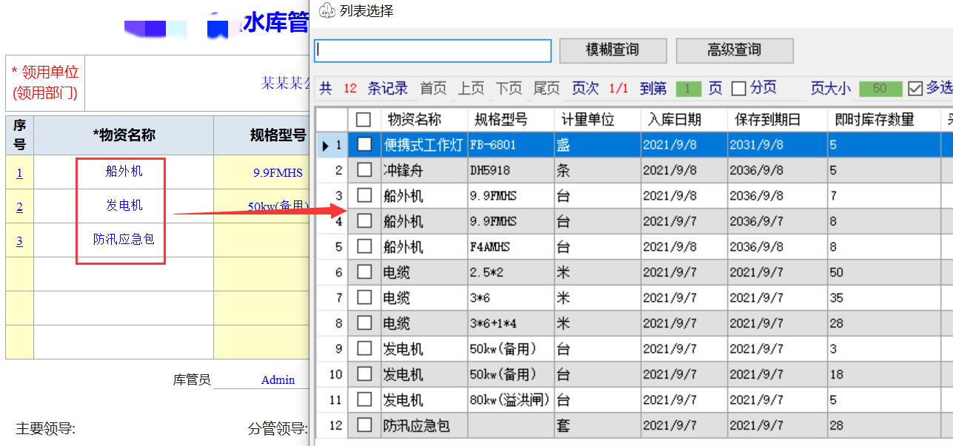953x446 pixels.
Task: Click the search input box at top
Action: (432, 50)
